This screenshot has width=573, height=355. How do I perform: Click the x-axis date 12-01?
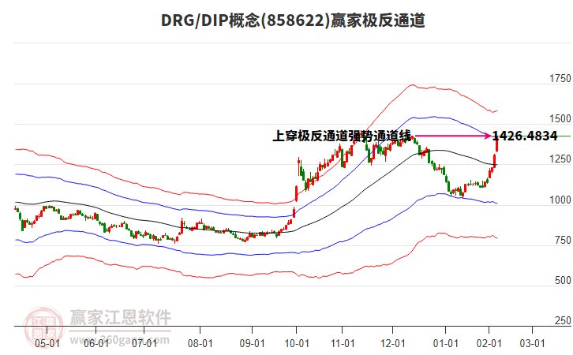pos(393,343)
